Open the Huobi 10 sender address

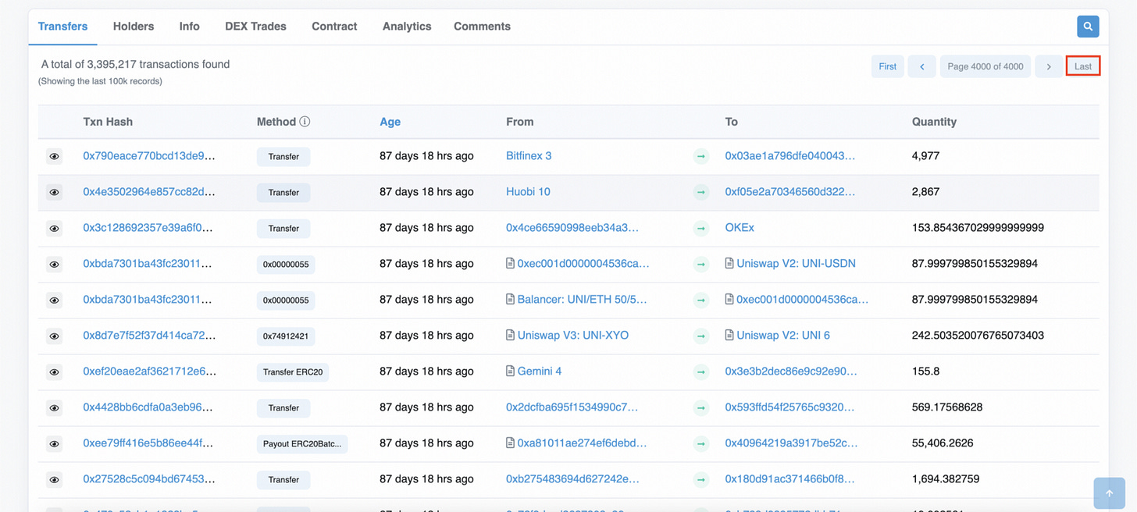pyautogui.click(x=528, y=192)
